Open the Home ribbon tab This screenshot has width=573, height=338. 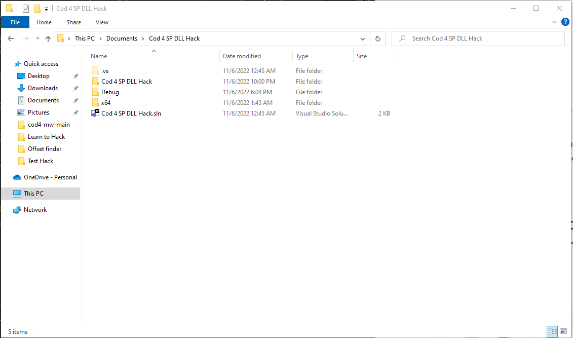44,22
